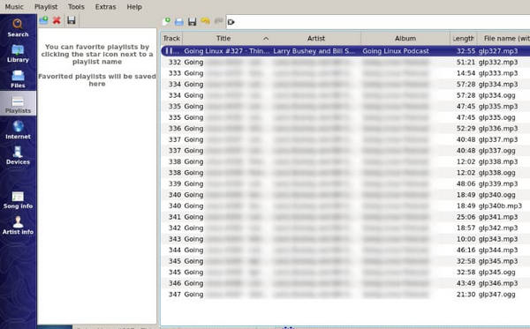Sort tracks by the Artist column header
This screenshot has height=329, width=530.
[315, 39]
